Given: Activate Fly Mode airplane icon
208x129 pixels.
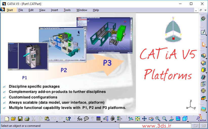Looking at the screenshot, I should tap(131, 119).
